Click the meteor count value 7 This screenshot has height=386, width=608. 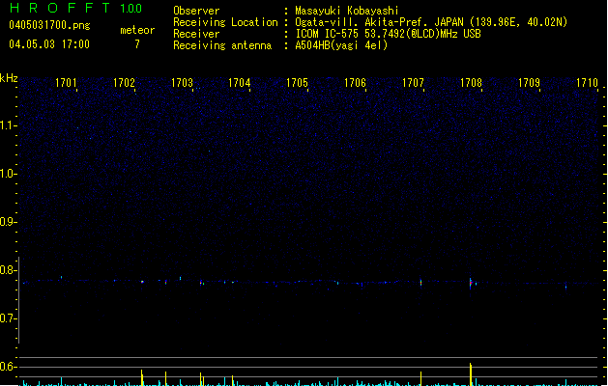[137, 44]
